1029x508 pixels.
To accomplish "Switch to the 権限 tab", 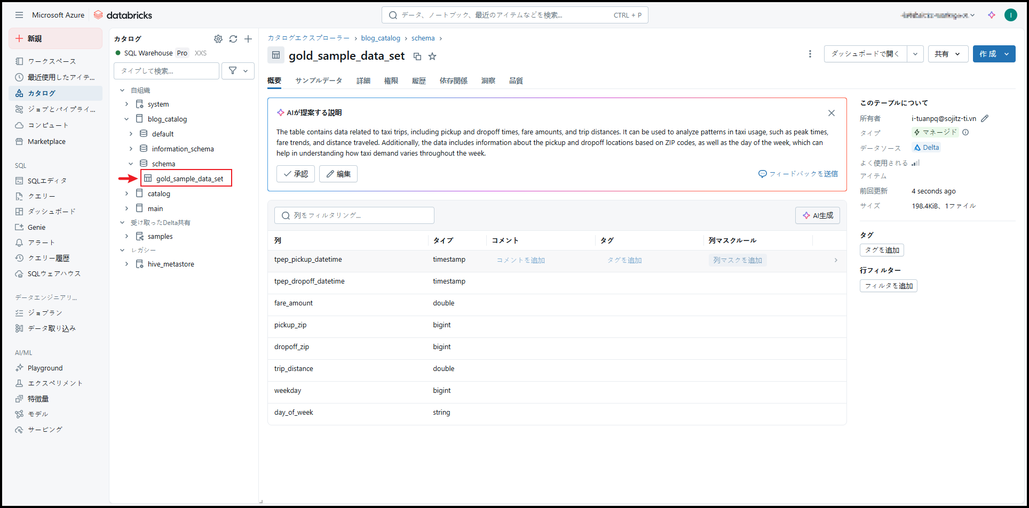I will point(391,80).
